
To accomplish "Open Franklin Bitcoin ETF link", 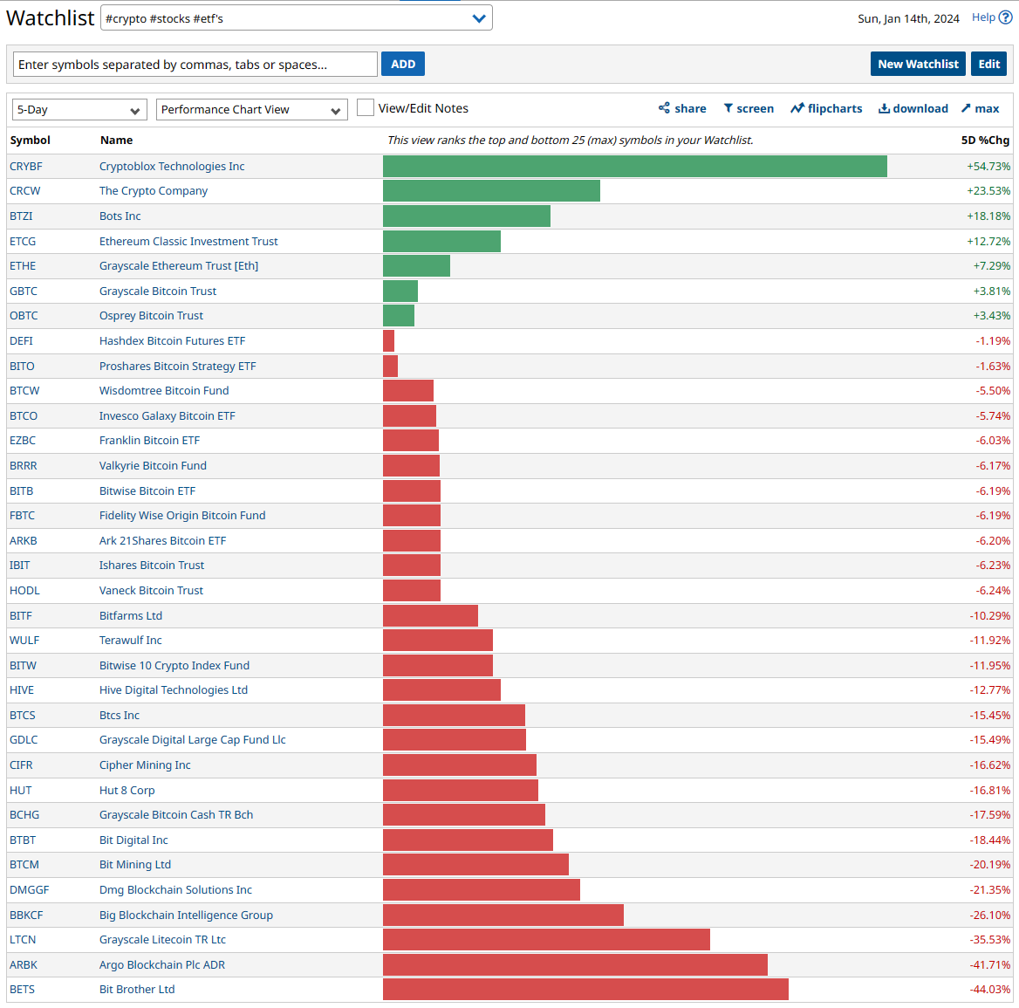I will (x=149, y=441).
